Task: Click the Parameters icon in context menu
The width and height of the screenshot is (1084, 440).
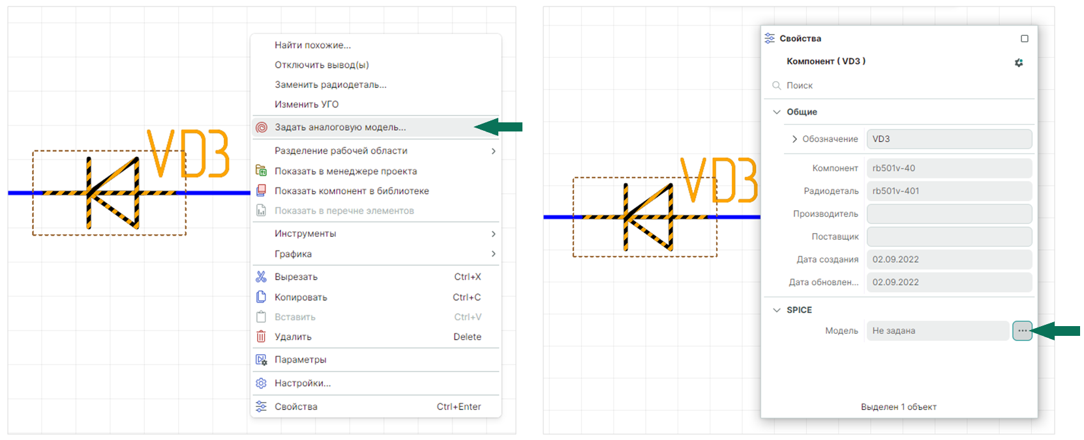Action: pyautogui.click(x=262, y=359)
